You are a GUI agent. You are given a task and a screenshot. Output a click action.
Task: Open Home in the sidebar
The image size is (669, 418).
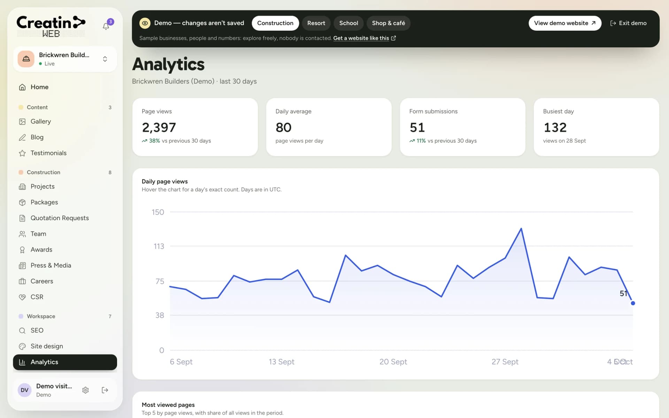[x=65, y=87]
